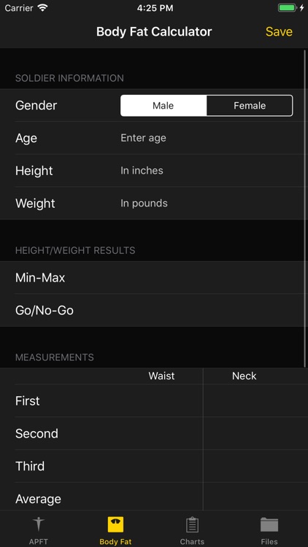This screenshot has height=547, width=308.
Task: Open the Charts clipboard icon
Action: tap(192, 524)
